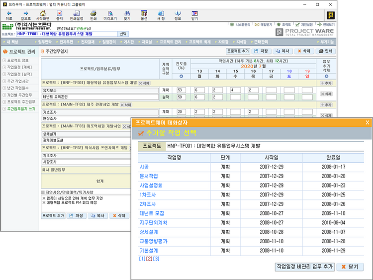This screenshot has width=373, height=280.
Task: Open 프로젝트 주간업무 in the sidebar
Action: 21,102
